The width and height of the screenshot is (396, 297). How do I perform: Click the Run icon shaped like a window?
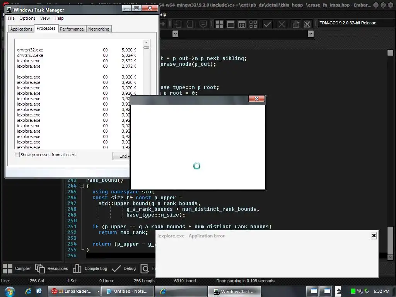click(230, 24)
